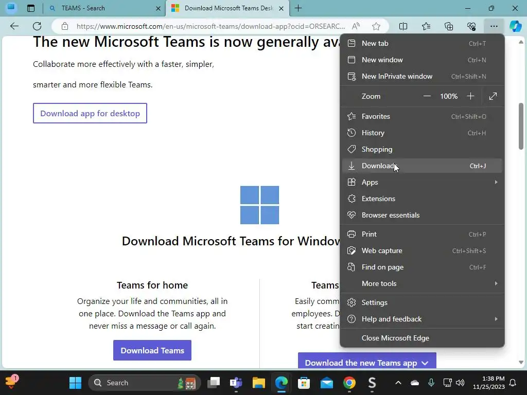Screen dimensions: 527x395
Task: Refresh the page with reload icon
Action: click(37, 26)
